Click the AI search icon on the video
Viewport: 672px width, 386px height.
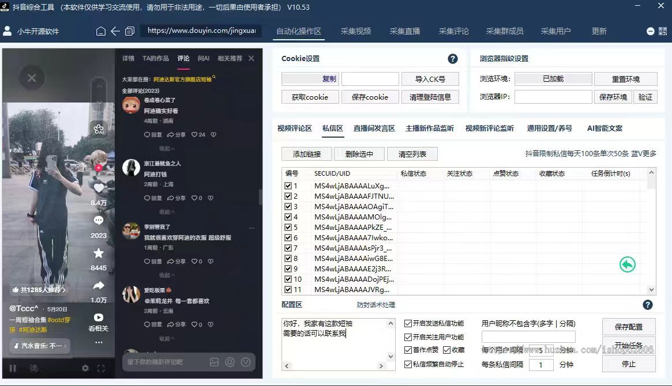point(99,129)
